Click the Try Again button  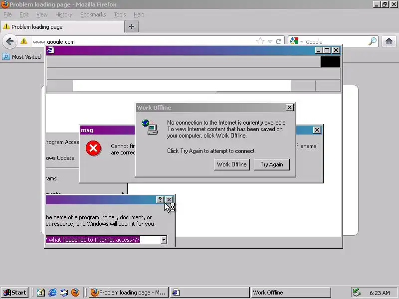pos(271,164)
